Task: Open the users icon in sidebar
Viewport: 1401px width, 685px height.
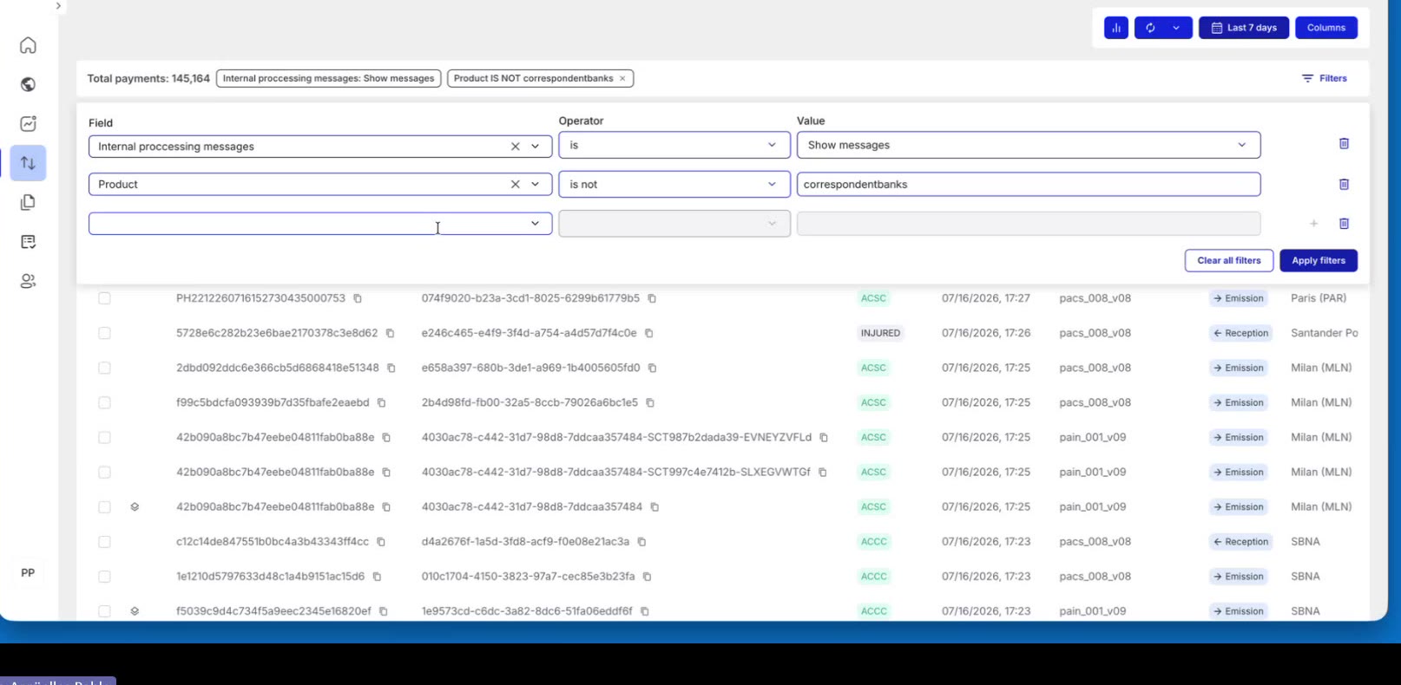Action: [x=28, y=281]
